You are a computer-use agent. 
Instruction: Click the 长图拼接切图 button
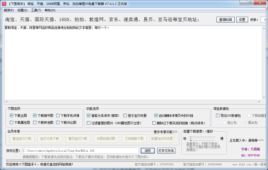[x=106, y=139]
